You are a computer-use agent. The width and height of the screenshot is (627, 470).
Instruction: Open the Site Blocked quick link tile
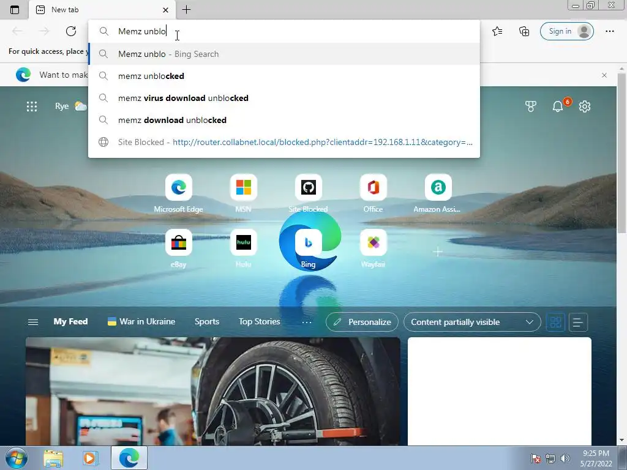(x=309, y=193)
